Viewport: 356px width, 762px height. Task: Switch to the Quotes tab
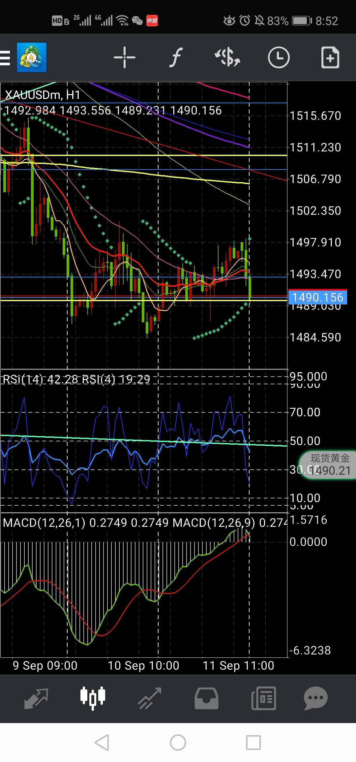tap(36, 698)
